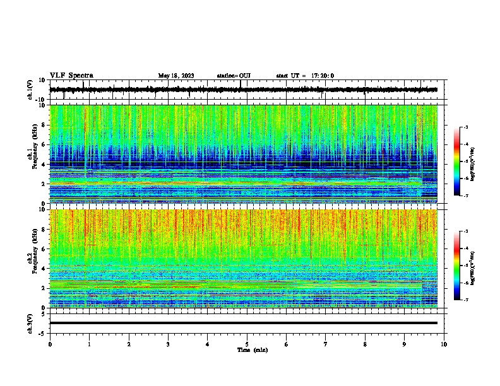Click the "Time (min)" x-axis label
The width and height of the screenshot is (500, 386).
[x=253, y=350]
